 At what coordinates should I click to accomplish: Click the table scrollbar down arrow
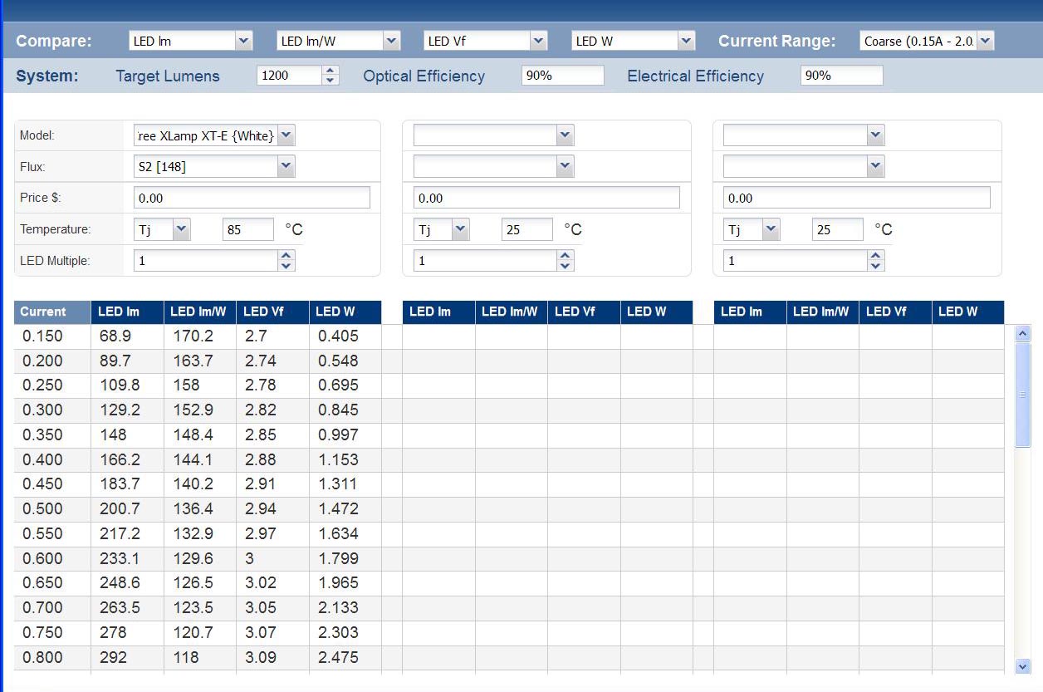tap(1022, 666)
